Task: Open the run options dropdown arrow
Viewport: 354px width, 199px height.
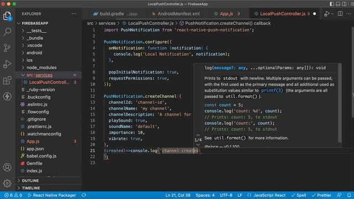Action: 332,14
